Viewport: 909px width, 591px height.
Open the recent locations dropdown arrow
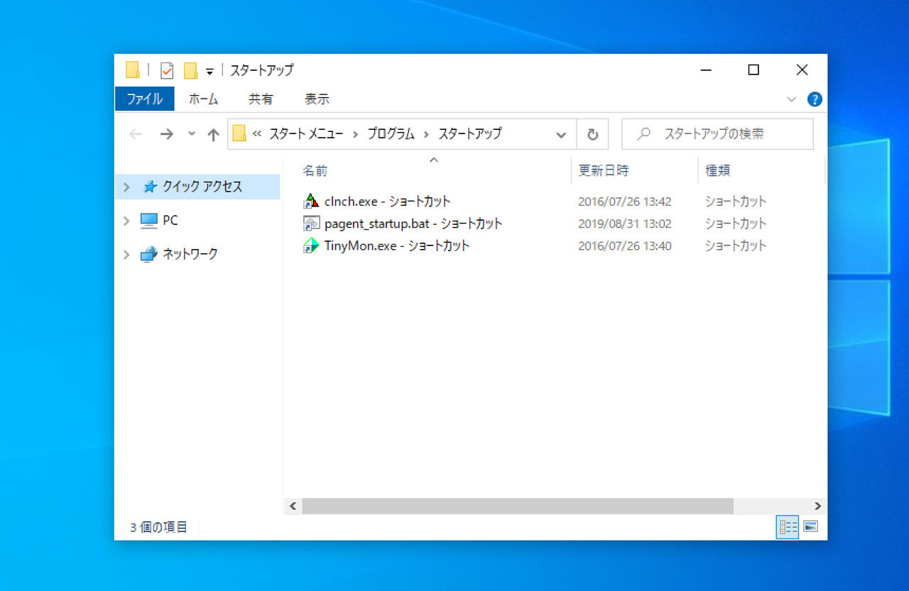pyautogui.click(x=191, y=133)
